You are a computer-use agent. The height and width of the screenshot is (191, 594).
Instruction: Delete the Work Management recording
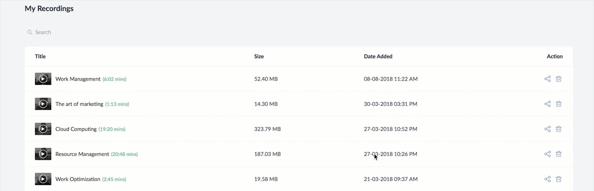click(559, 79)
